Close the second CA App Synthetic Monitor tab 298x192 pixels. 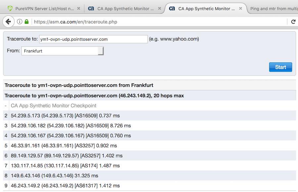pyautogui.click(x=160, y=9)
